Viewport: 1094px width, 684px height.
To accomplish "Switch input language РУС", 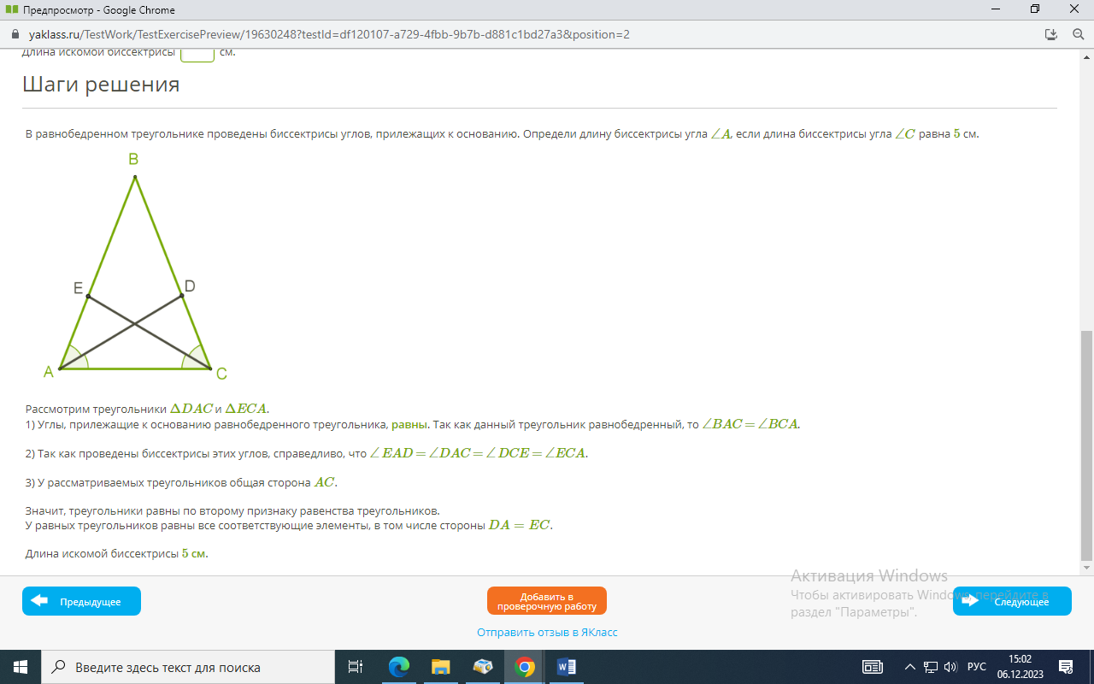I will 976,667.
